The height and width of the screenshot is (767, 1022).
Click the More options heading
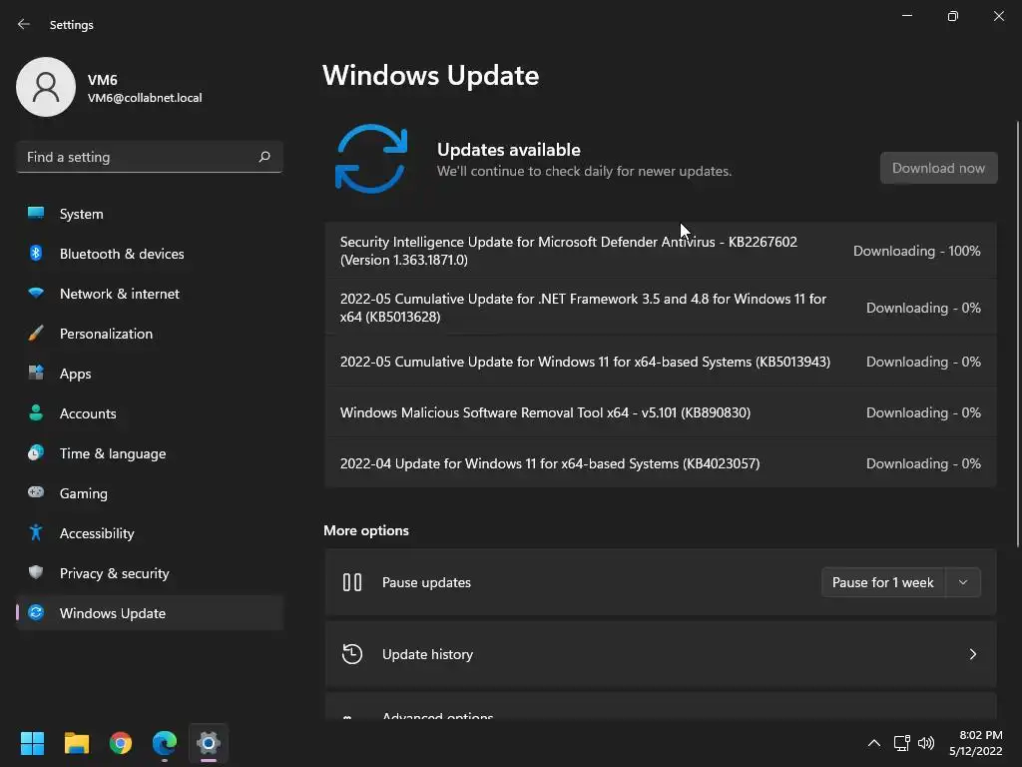click(366, 530)
